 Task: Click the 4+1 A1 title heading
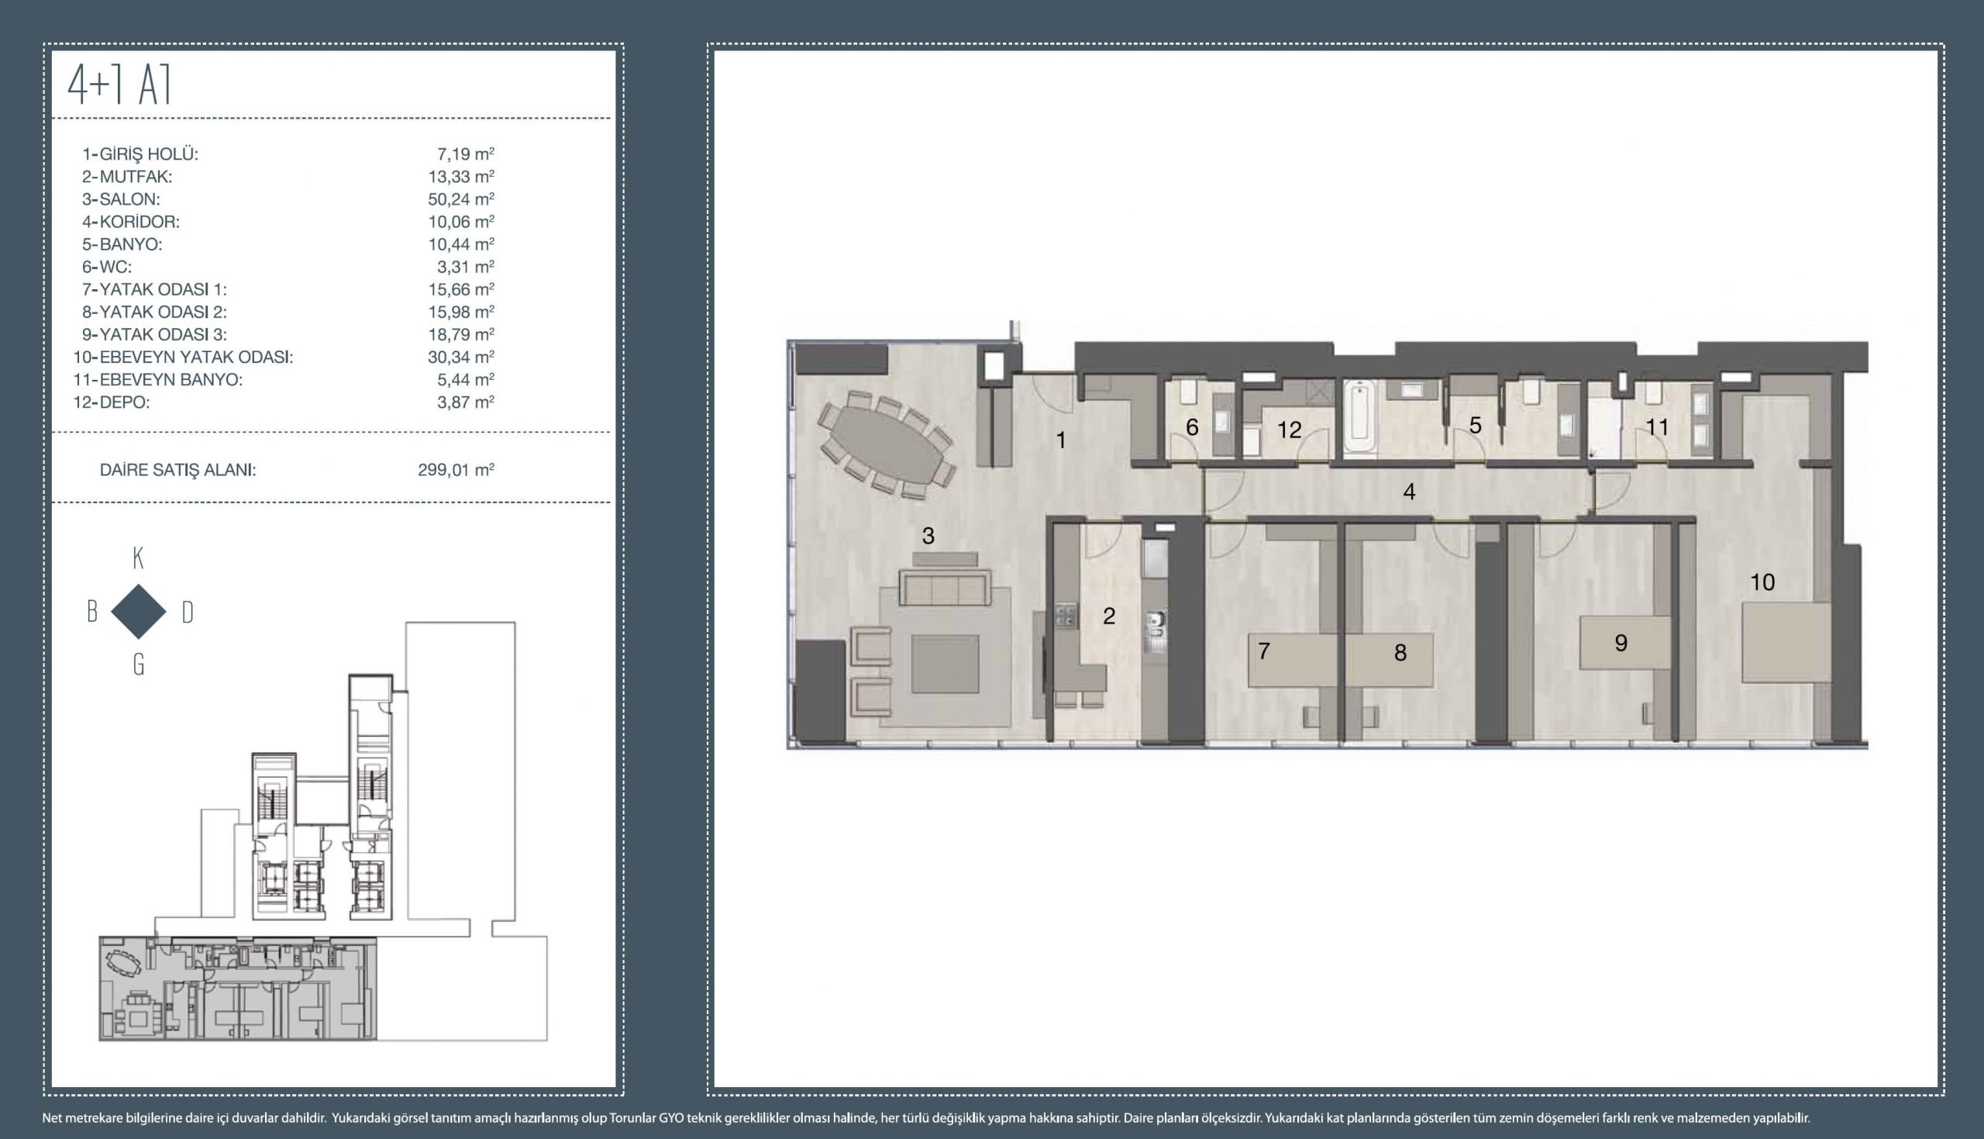119,85
